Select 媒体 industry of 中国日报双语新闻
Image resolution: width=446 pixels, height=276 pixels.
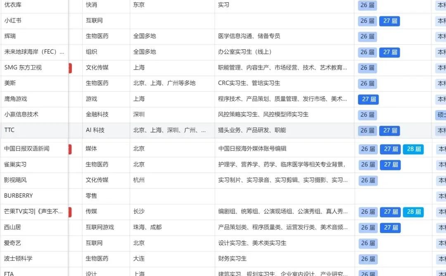coord(91,149)
